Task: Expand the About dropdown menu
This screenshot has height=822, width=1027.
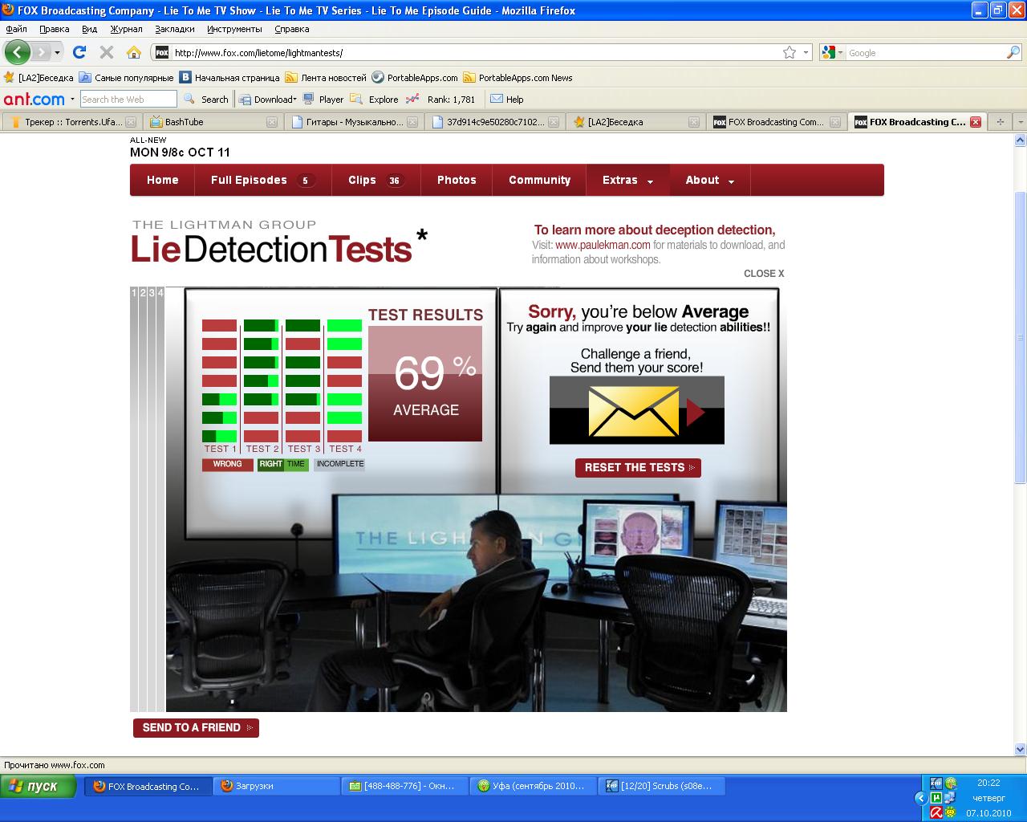Action: [x=710, y=180]
